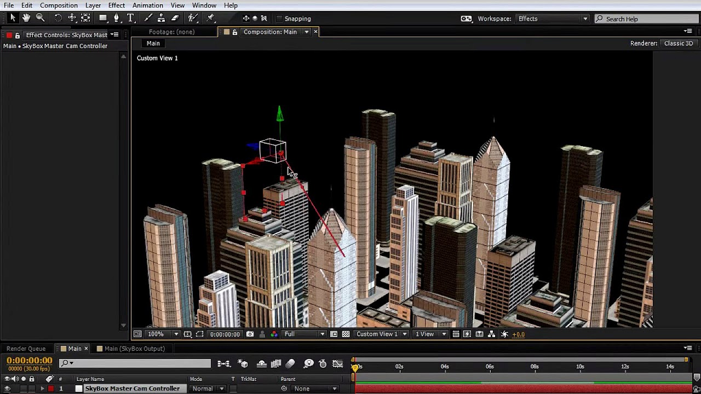Select the Zoom tool

tap(39, 18)
